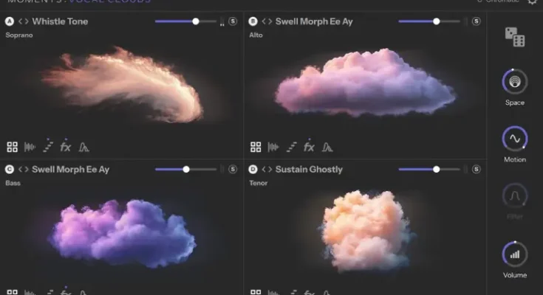Click the waveform icon in layer A
This screenshot has width=543, height=295.
click(30, 147)
